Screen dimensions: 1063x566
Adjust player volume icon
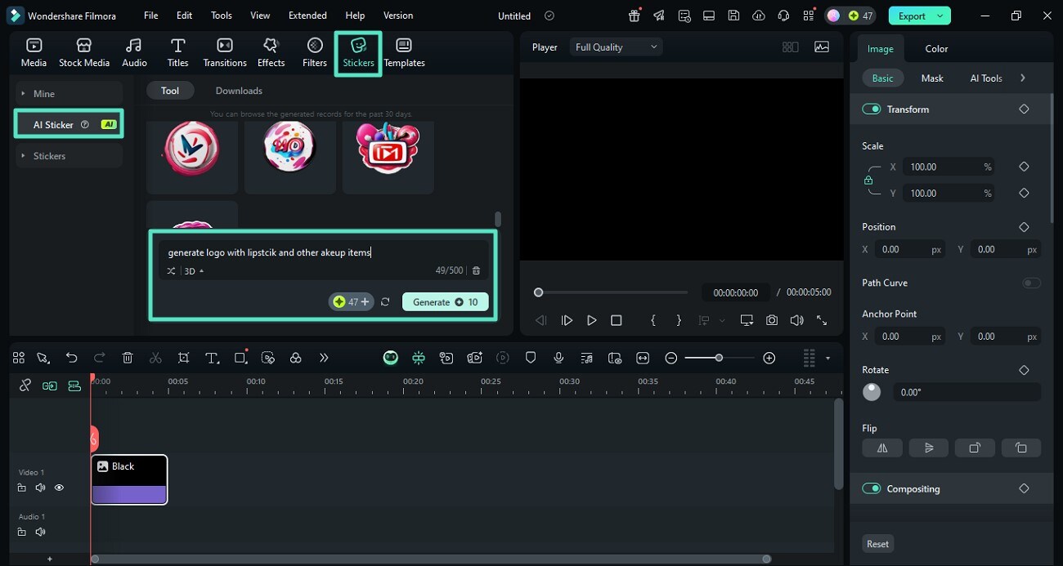(x=796, y=321)
